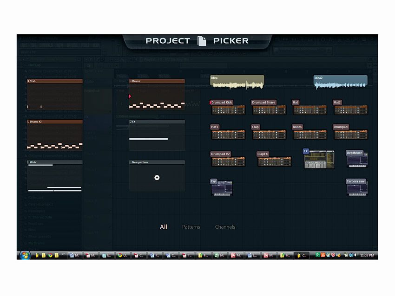This screenshot has height=296, width=395.
Task: Select the Wob pattern thumbnail
Action: coord(55,176)
